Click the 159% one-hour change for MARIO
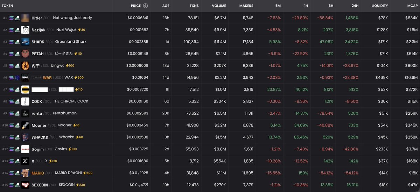This screenshot has height=192, width=420. (x=303, y=173)
